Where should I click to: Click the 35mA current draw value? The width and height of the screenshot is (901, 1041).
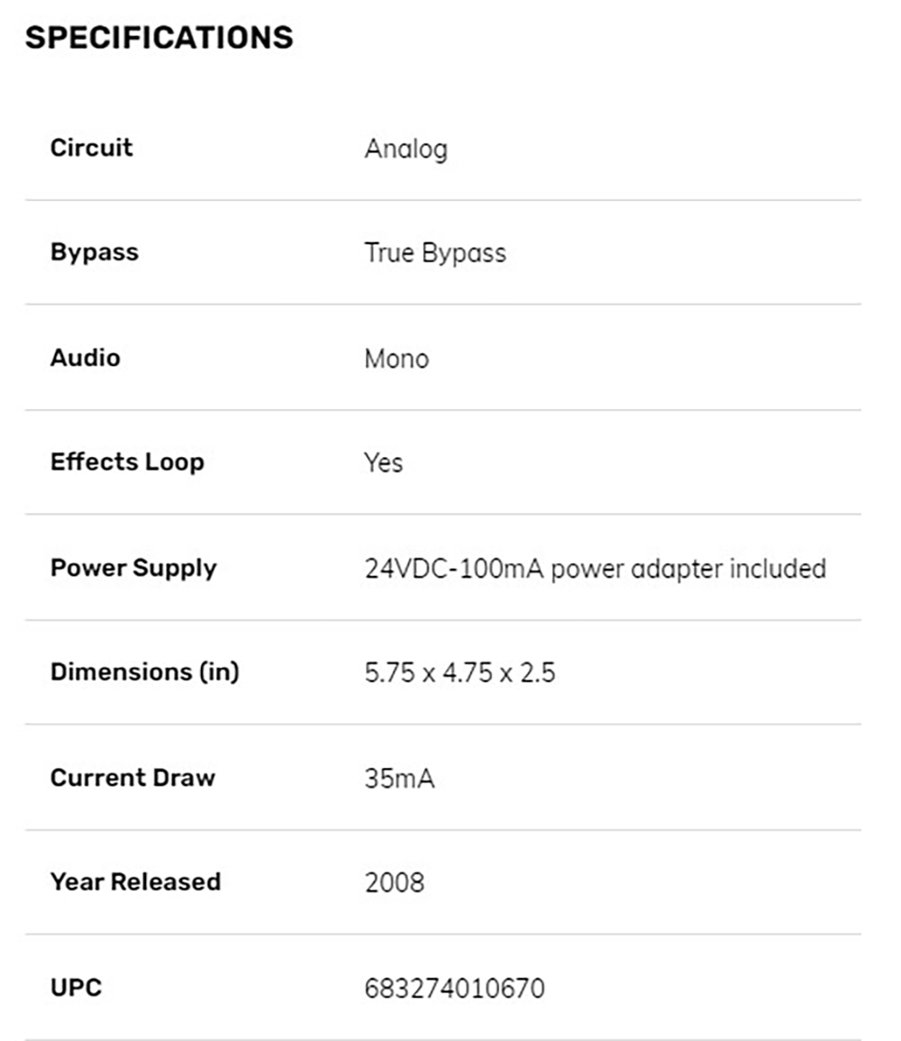point(399,778)
